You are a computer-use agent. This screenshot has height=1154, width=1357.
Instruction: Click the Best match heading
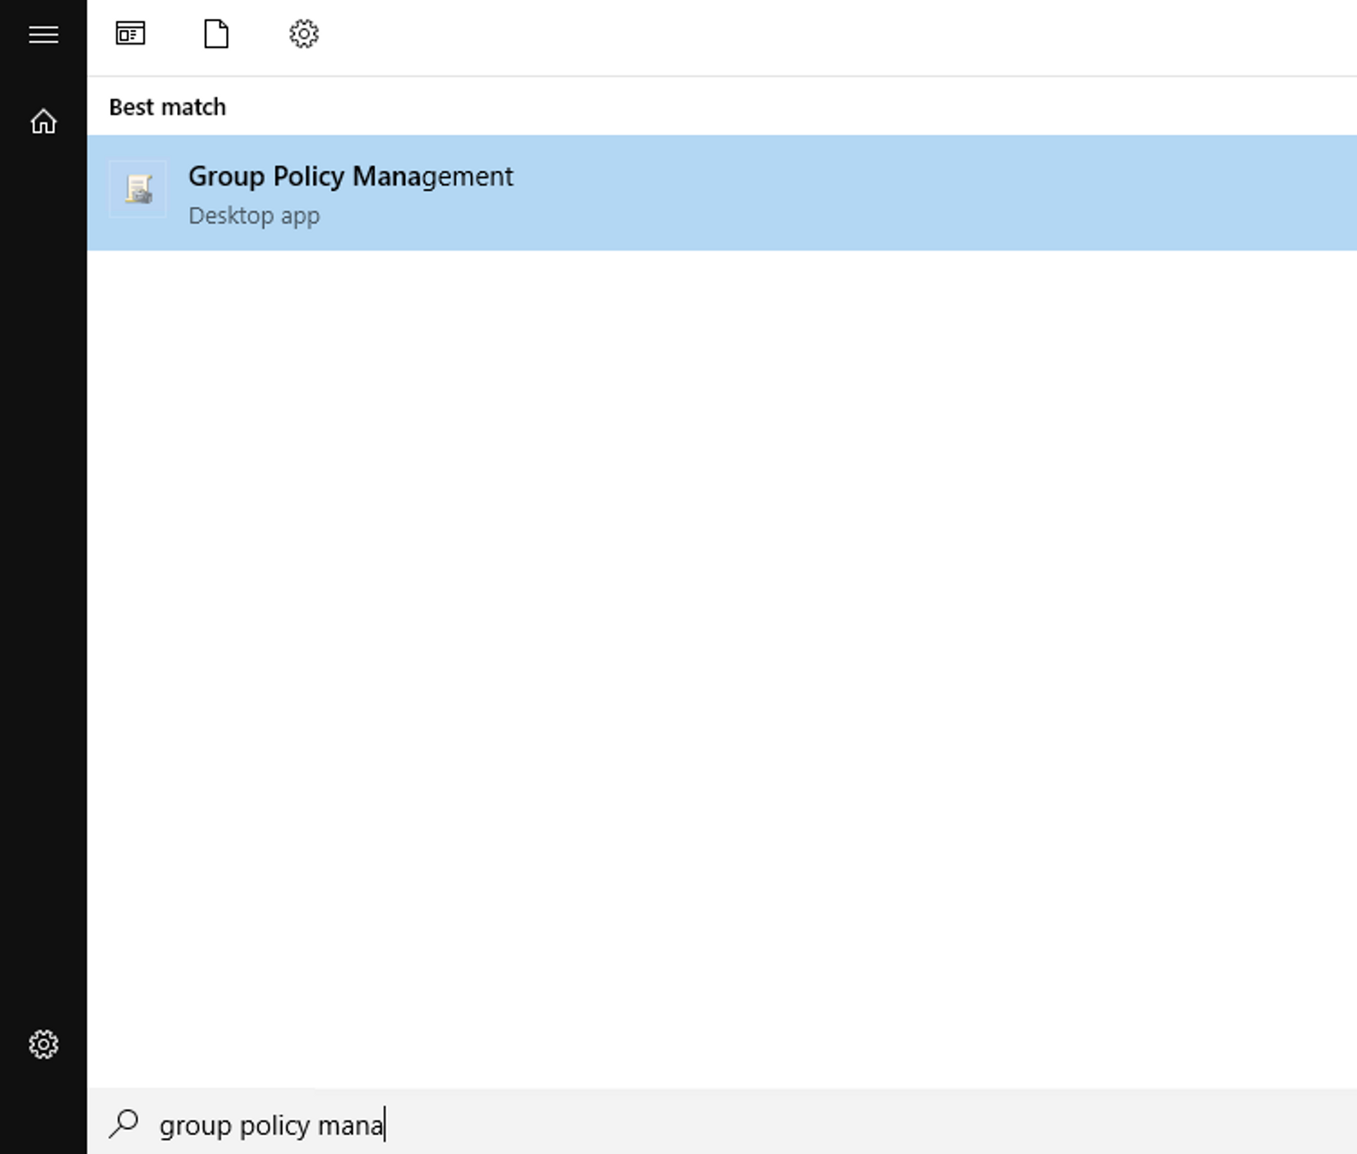click(x=168, y=107)
